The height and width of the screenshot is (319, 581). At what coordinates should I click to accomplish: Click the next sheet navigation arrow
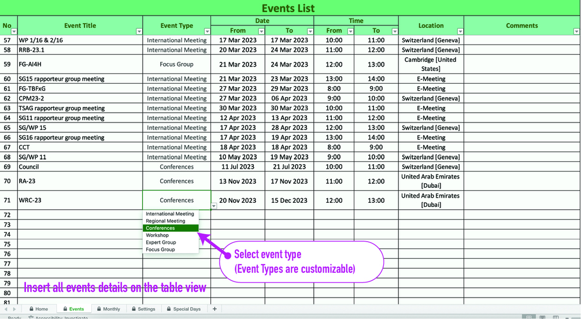(14, 309)
